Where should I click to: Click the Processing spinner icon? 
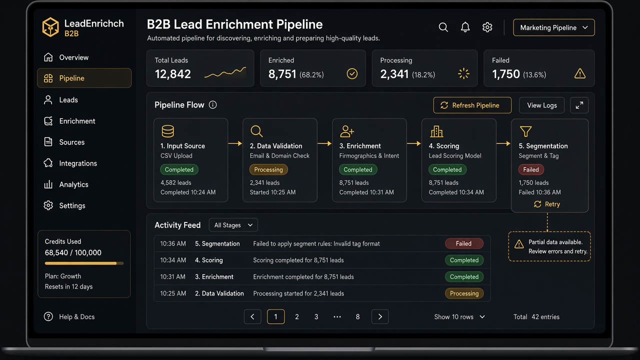coord(464,74)
